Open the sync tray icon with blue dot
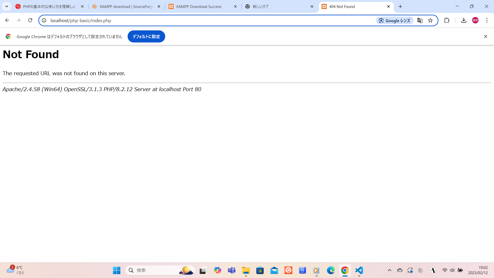 tap(410, 270)
